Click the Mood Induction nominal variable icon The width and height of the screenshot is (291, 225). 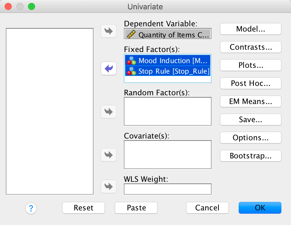[x=131, y=60]
